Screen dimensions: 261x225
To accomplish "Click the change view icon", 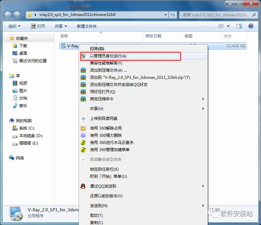I will pyautogui.click(x=221, y=26).
